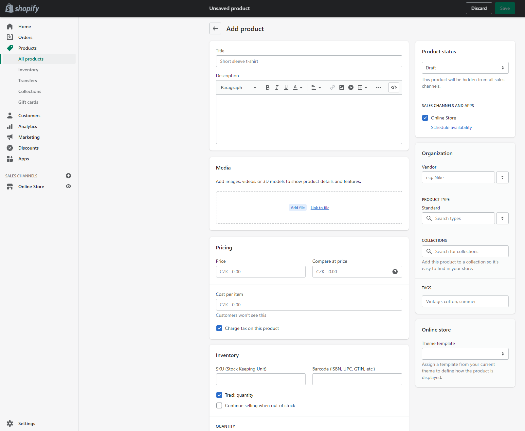The image size is (525, 431).
Task: Open the table insert options
Action: (362, 87)
